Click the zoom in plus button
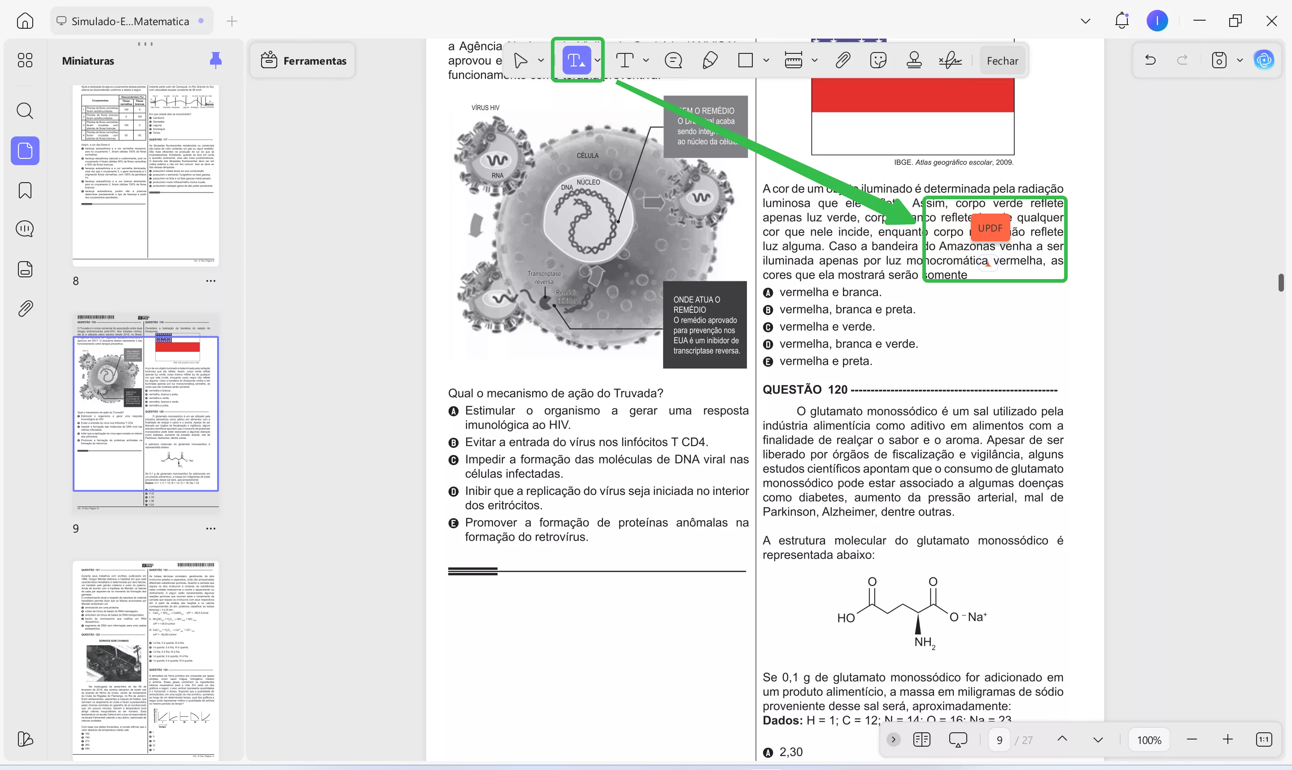 pos(1227,739)
